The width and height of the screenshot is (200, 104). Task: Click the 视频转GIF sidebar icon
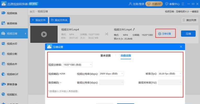tap(3, 74)
